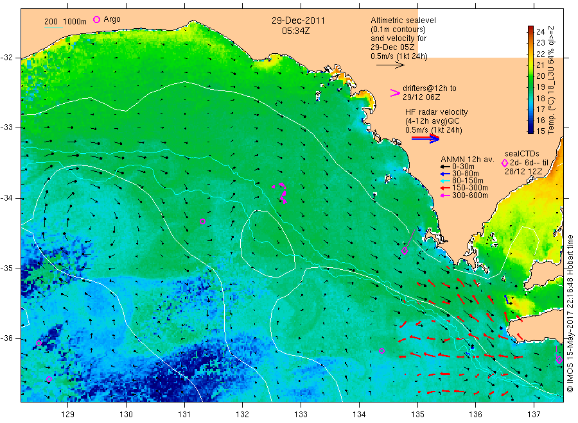
Task: Click the '-35' latitude axis label
Action: pos(6,268)
